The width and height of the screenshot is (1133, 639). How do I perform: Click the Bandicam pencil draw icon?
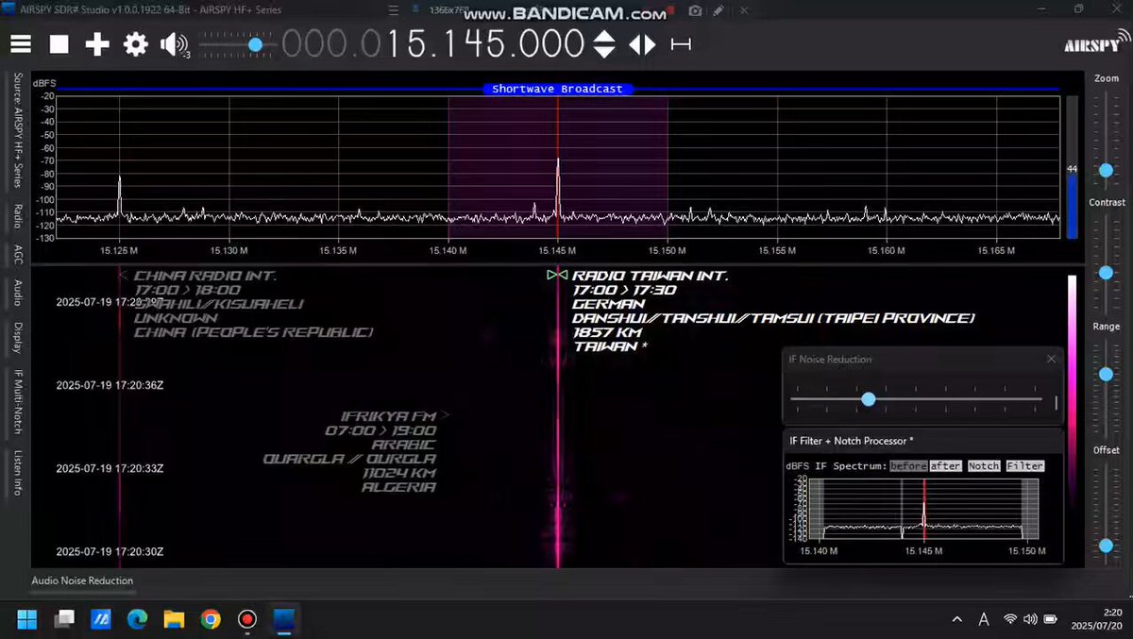[x=719, y=9]
